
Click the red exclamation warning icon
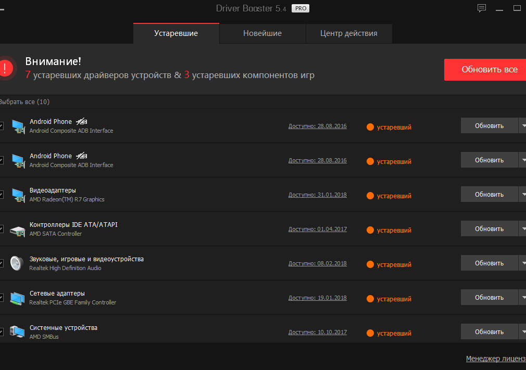click(x=6, y=68)
